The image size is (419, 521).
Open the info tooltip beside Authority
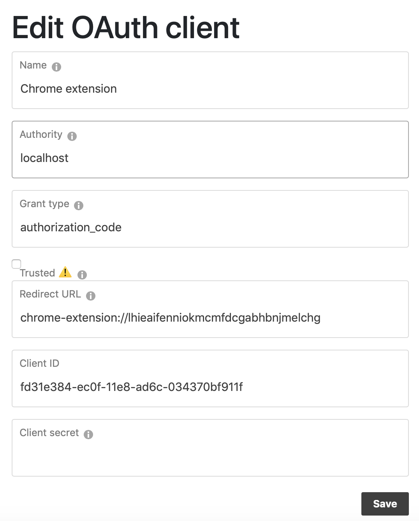click(x=71, y=136)
